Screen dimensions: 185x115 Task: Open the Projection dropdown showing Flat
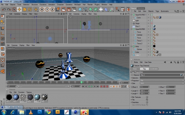(162, 80)
